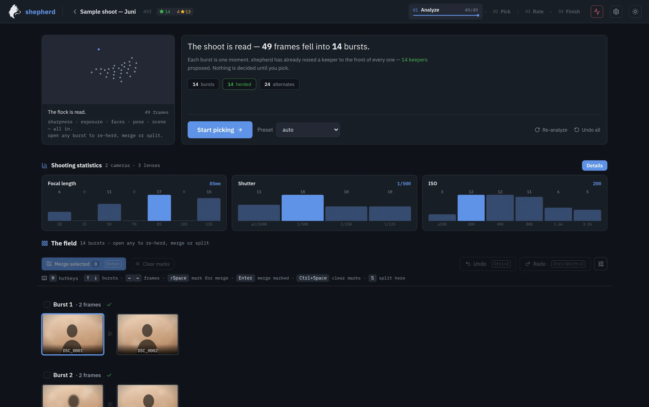This screenshot has width=649, height=407.
Task: Click the green star 14 badge
Action: click(165, 11)
